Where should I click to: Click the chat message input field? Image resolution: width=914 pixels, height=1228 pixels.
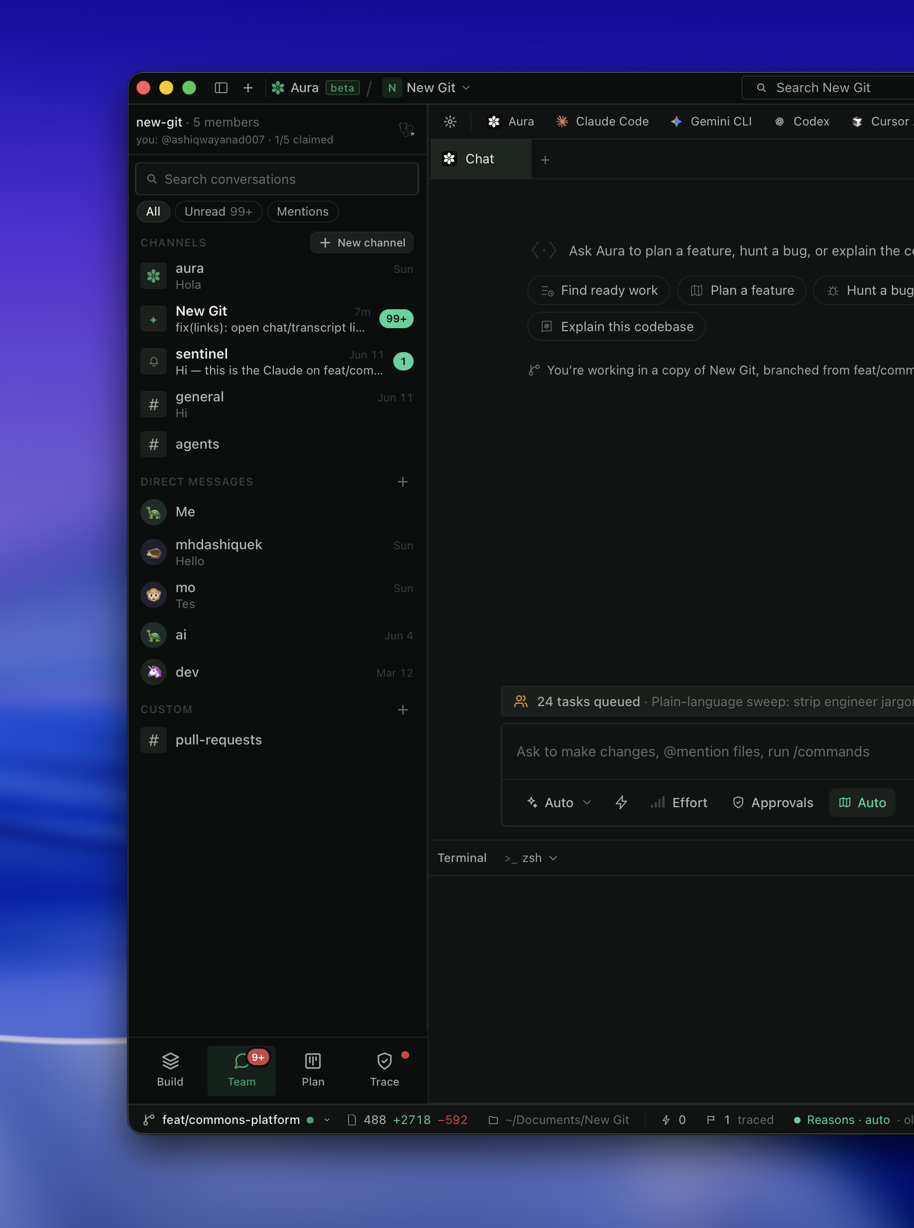707,751
